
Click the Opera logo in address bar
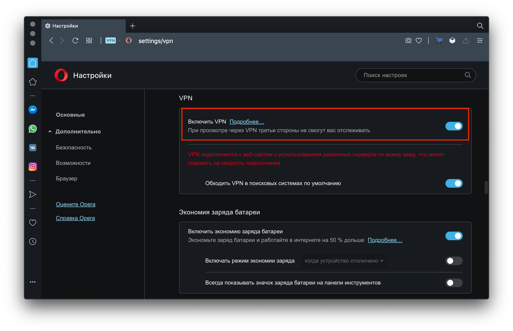coord(129,41)
